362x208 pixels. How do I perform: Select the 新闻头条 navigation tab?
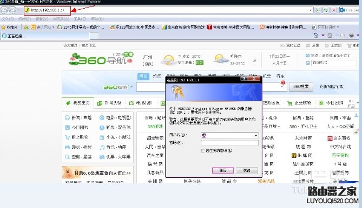(109, 103)
